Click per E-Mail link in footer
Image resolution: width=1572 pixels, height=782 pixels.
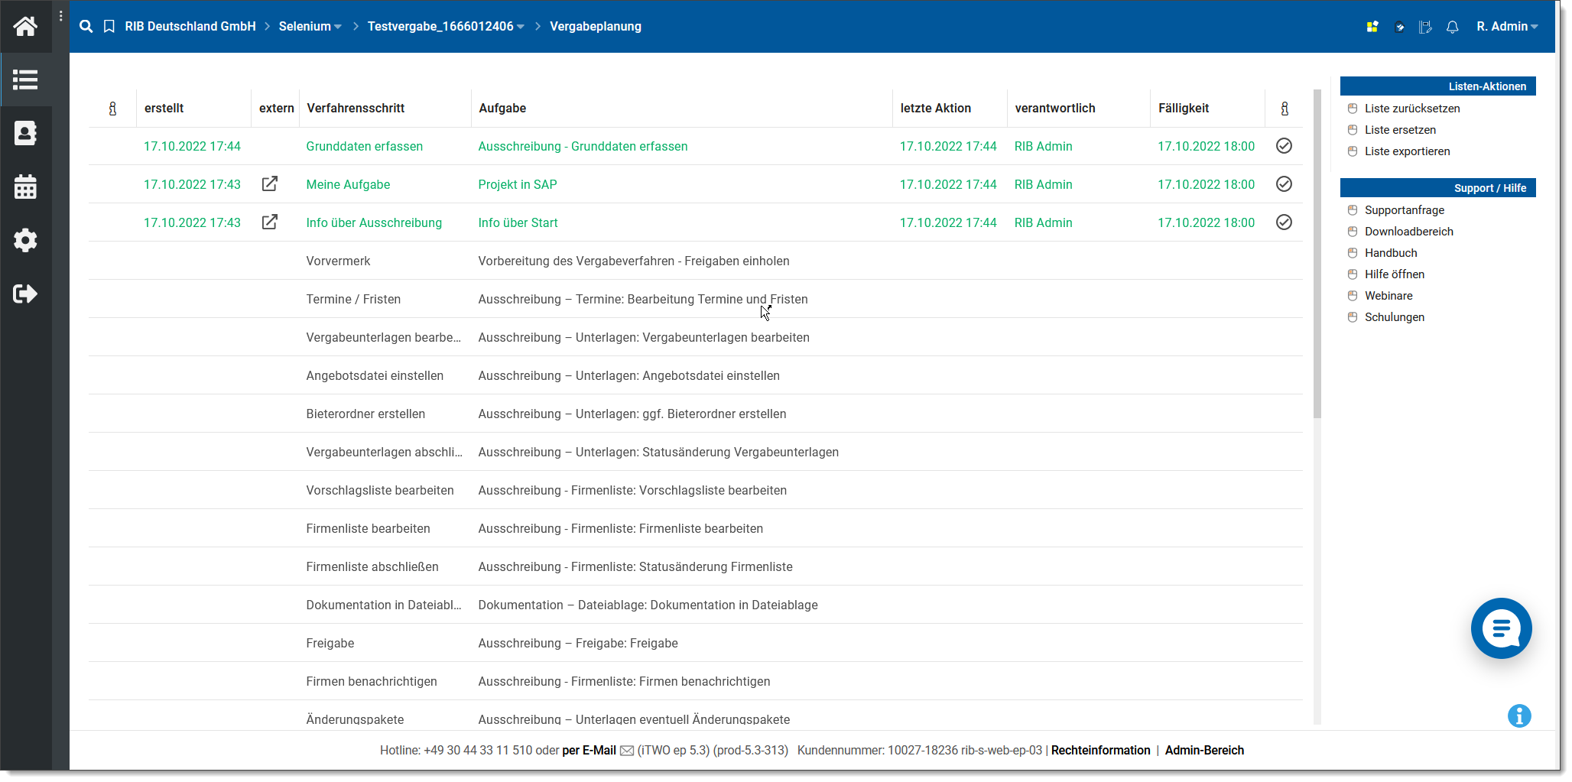(589, 751)
